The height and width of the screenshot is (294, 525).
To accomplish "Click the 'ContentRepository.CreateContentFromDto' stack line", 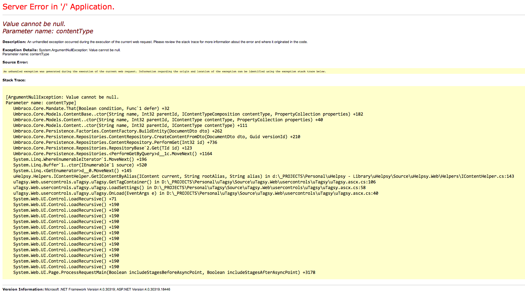I will tap(157, 137).
